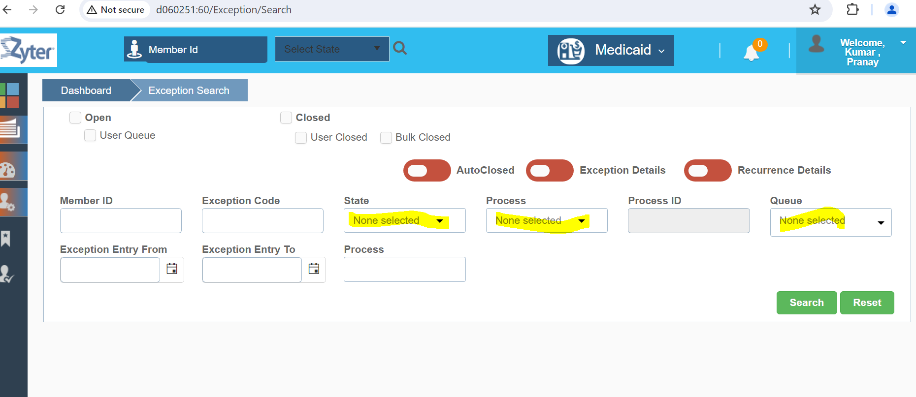Select the Exception Search breadcrumb tab

(x=189, y=91)
